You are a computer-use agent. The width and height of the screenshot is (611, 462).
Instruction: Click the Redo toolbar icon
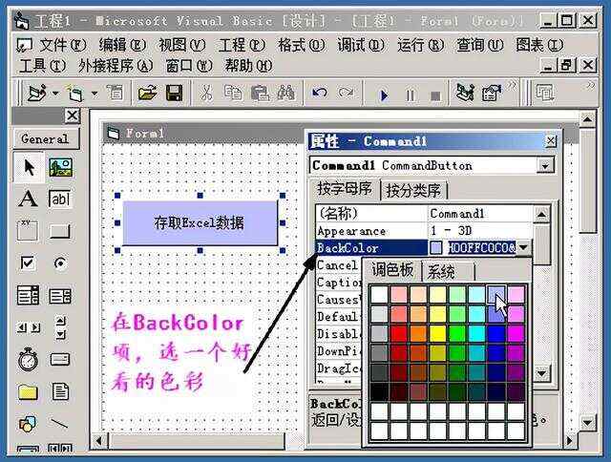click(x=346, y=94)
